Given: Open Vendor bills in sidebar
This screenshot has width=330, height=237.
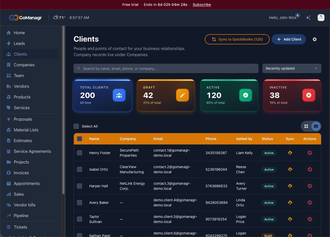Looking at the screenshot, I should 31,205.
